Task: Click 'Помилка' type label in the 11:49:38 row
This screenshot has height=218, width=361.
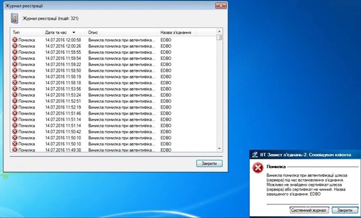Action: (x=27, y=150)
